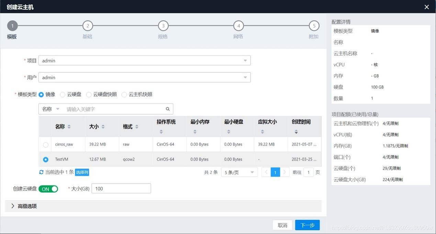Click the 29/无限制 云硬盘 quota value
The width and height of the screenshot is (436, 234).
(392, 168)
